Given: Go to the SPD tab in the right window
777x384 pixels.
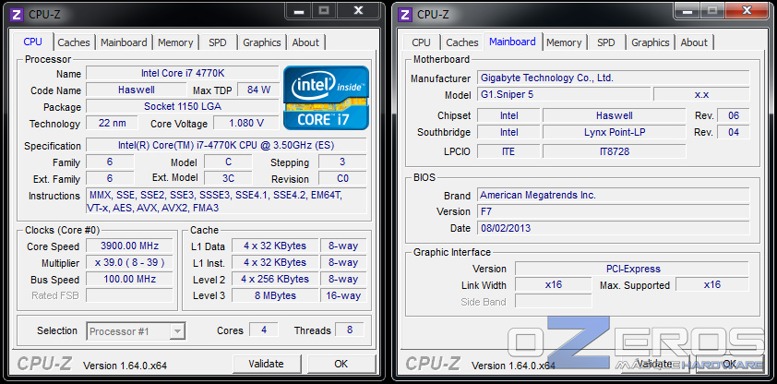Looking at the screenshot, I should coord(606,42).
